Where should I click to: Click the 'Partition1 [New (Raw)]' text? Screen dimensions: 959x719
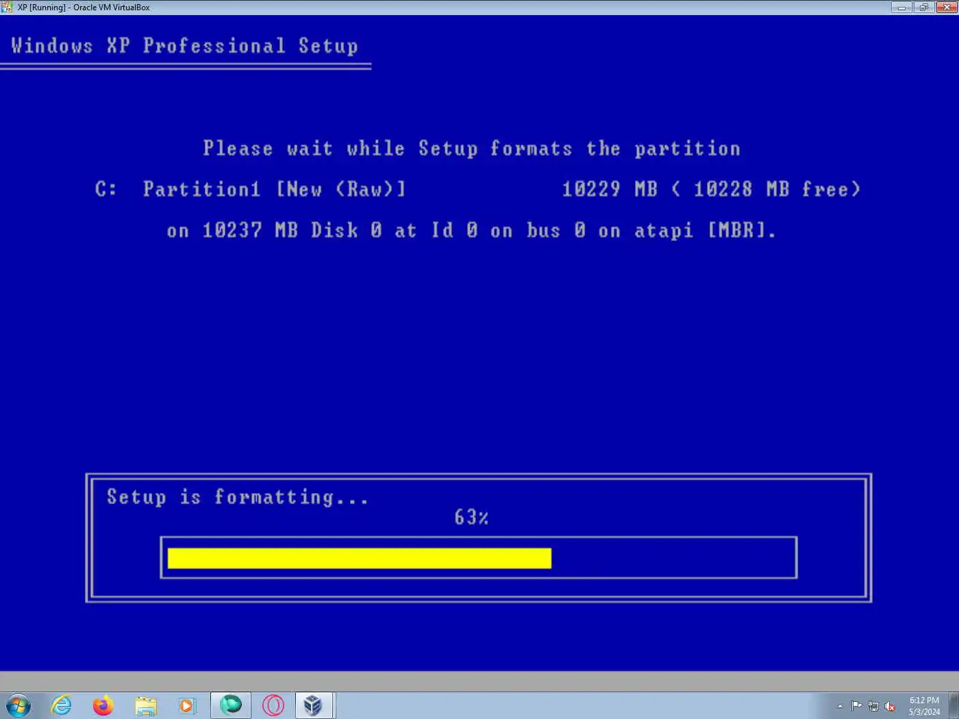274,189
